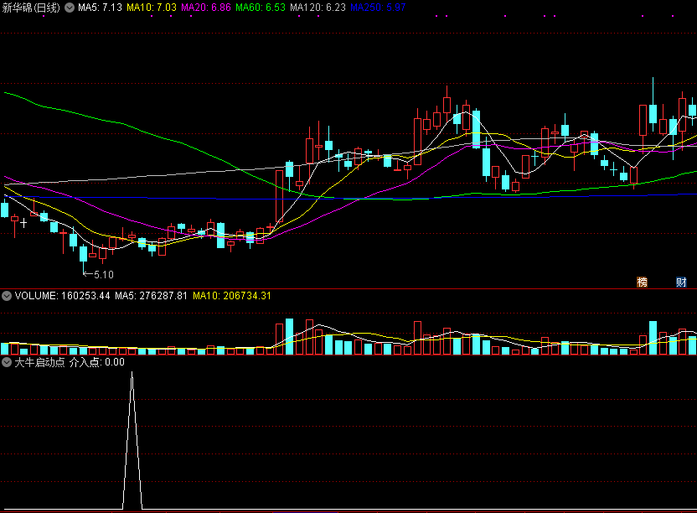Image resolution: width=697 pixels, height=513 pixels.
Task: Open the main chart indicator dropdown beside 新华锦
Action: [x=70, y=8]
